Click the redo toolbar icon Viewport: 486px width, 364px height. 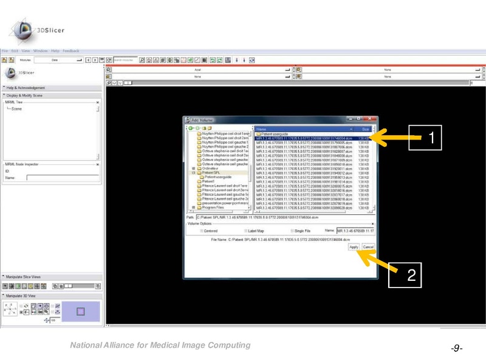click(x=220, y=60)
